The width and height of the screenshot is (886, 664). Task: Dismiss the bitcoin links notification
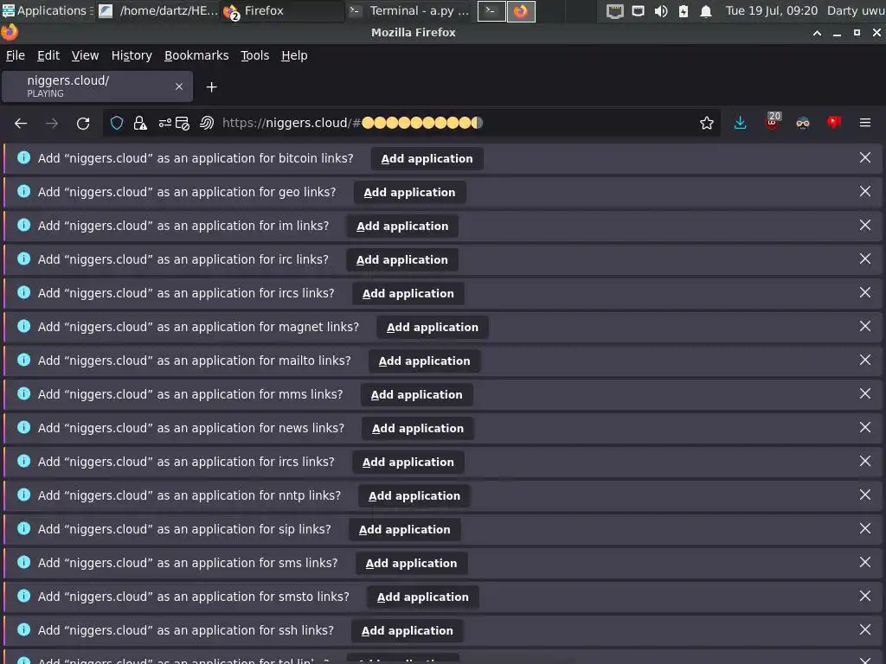pos(865,157)
